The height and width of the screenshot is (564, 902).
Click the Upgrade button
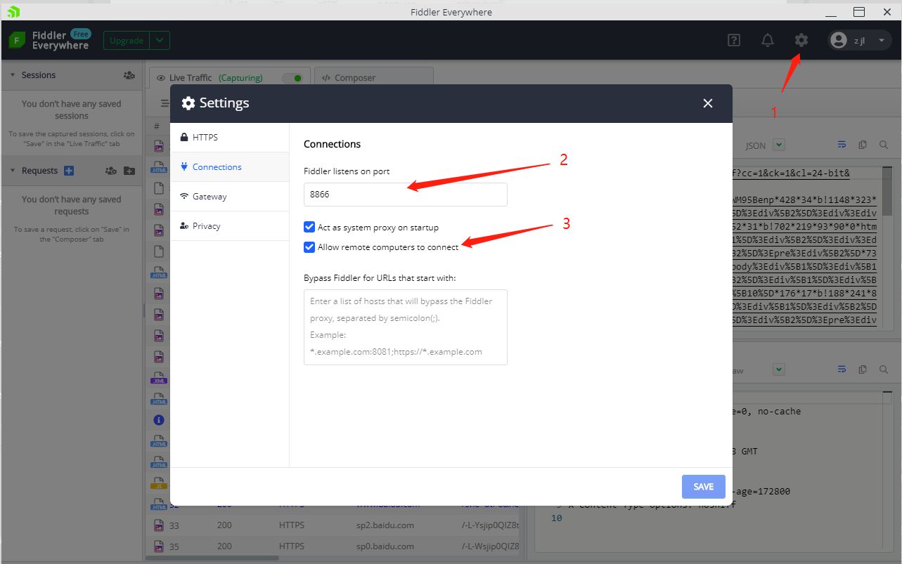(127, 41)
